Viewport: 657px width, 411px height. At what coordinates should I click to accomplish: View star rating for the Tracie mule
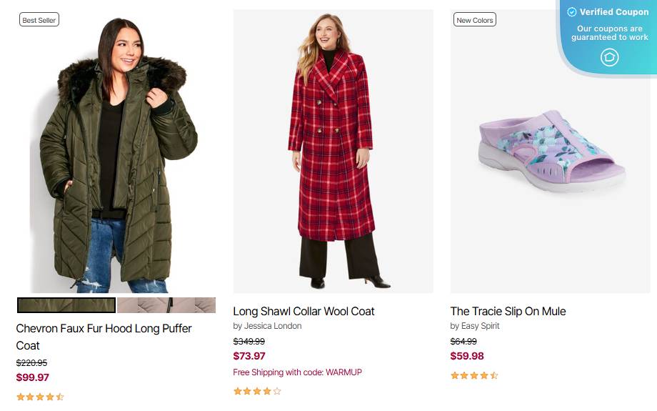(474, 375)
